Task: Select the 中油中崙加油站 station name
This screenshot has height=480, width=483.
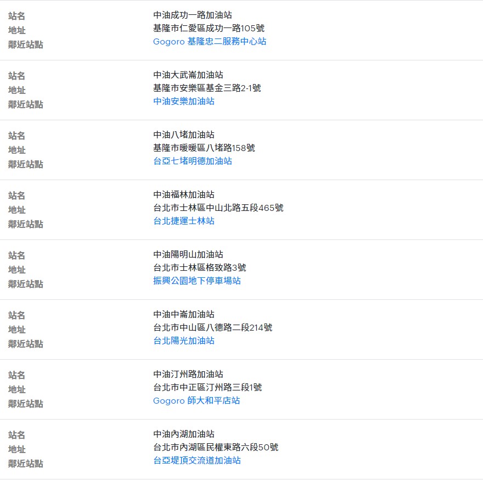Action: click(x=184, y=315)
